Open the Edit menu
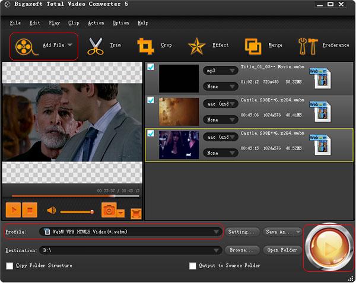The height and width of the screenshot is (283, 356). tap(35, 23)
